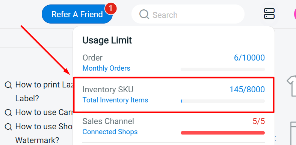Screen dimensions: 296x145
Task: Open the Monthly Orders link
Action: (x=106, y=68)
